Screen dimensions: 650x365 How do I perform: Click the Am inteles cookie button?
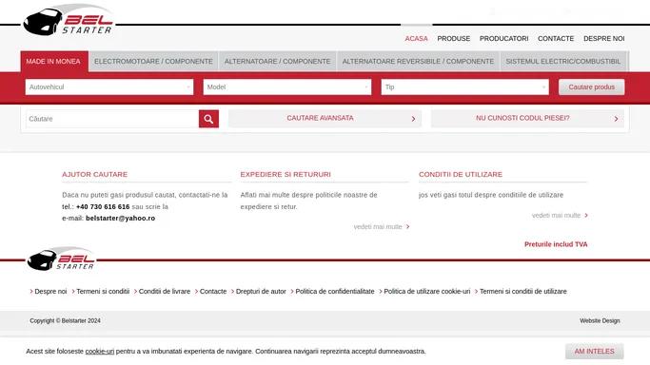click(x=595, y=352)
